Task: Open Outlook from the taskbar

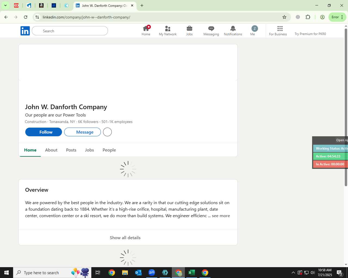Action: point(138,273)
